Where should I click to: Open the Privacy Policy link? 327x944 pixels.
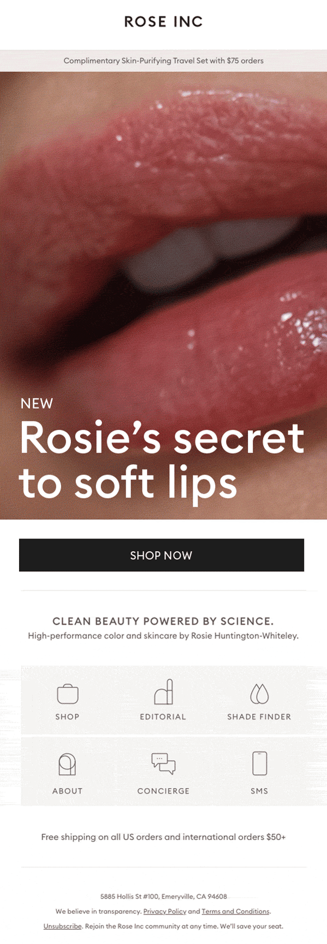(165, 911)
